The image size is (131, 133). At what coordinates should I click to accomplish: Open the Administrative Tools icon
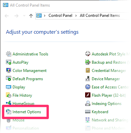tap(9, 54)
